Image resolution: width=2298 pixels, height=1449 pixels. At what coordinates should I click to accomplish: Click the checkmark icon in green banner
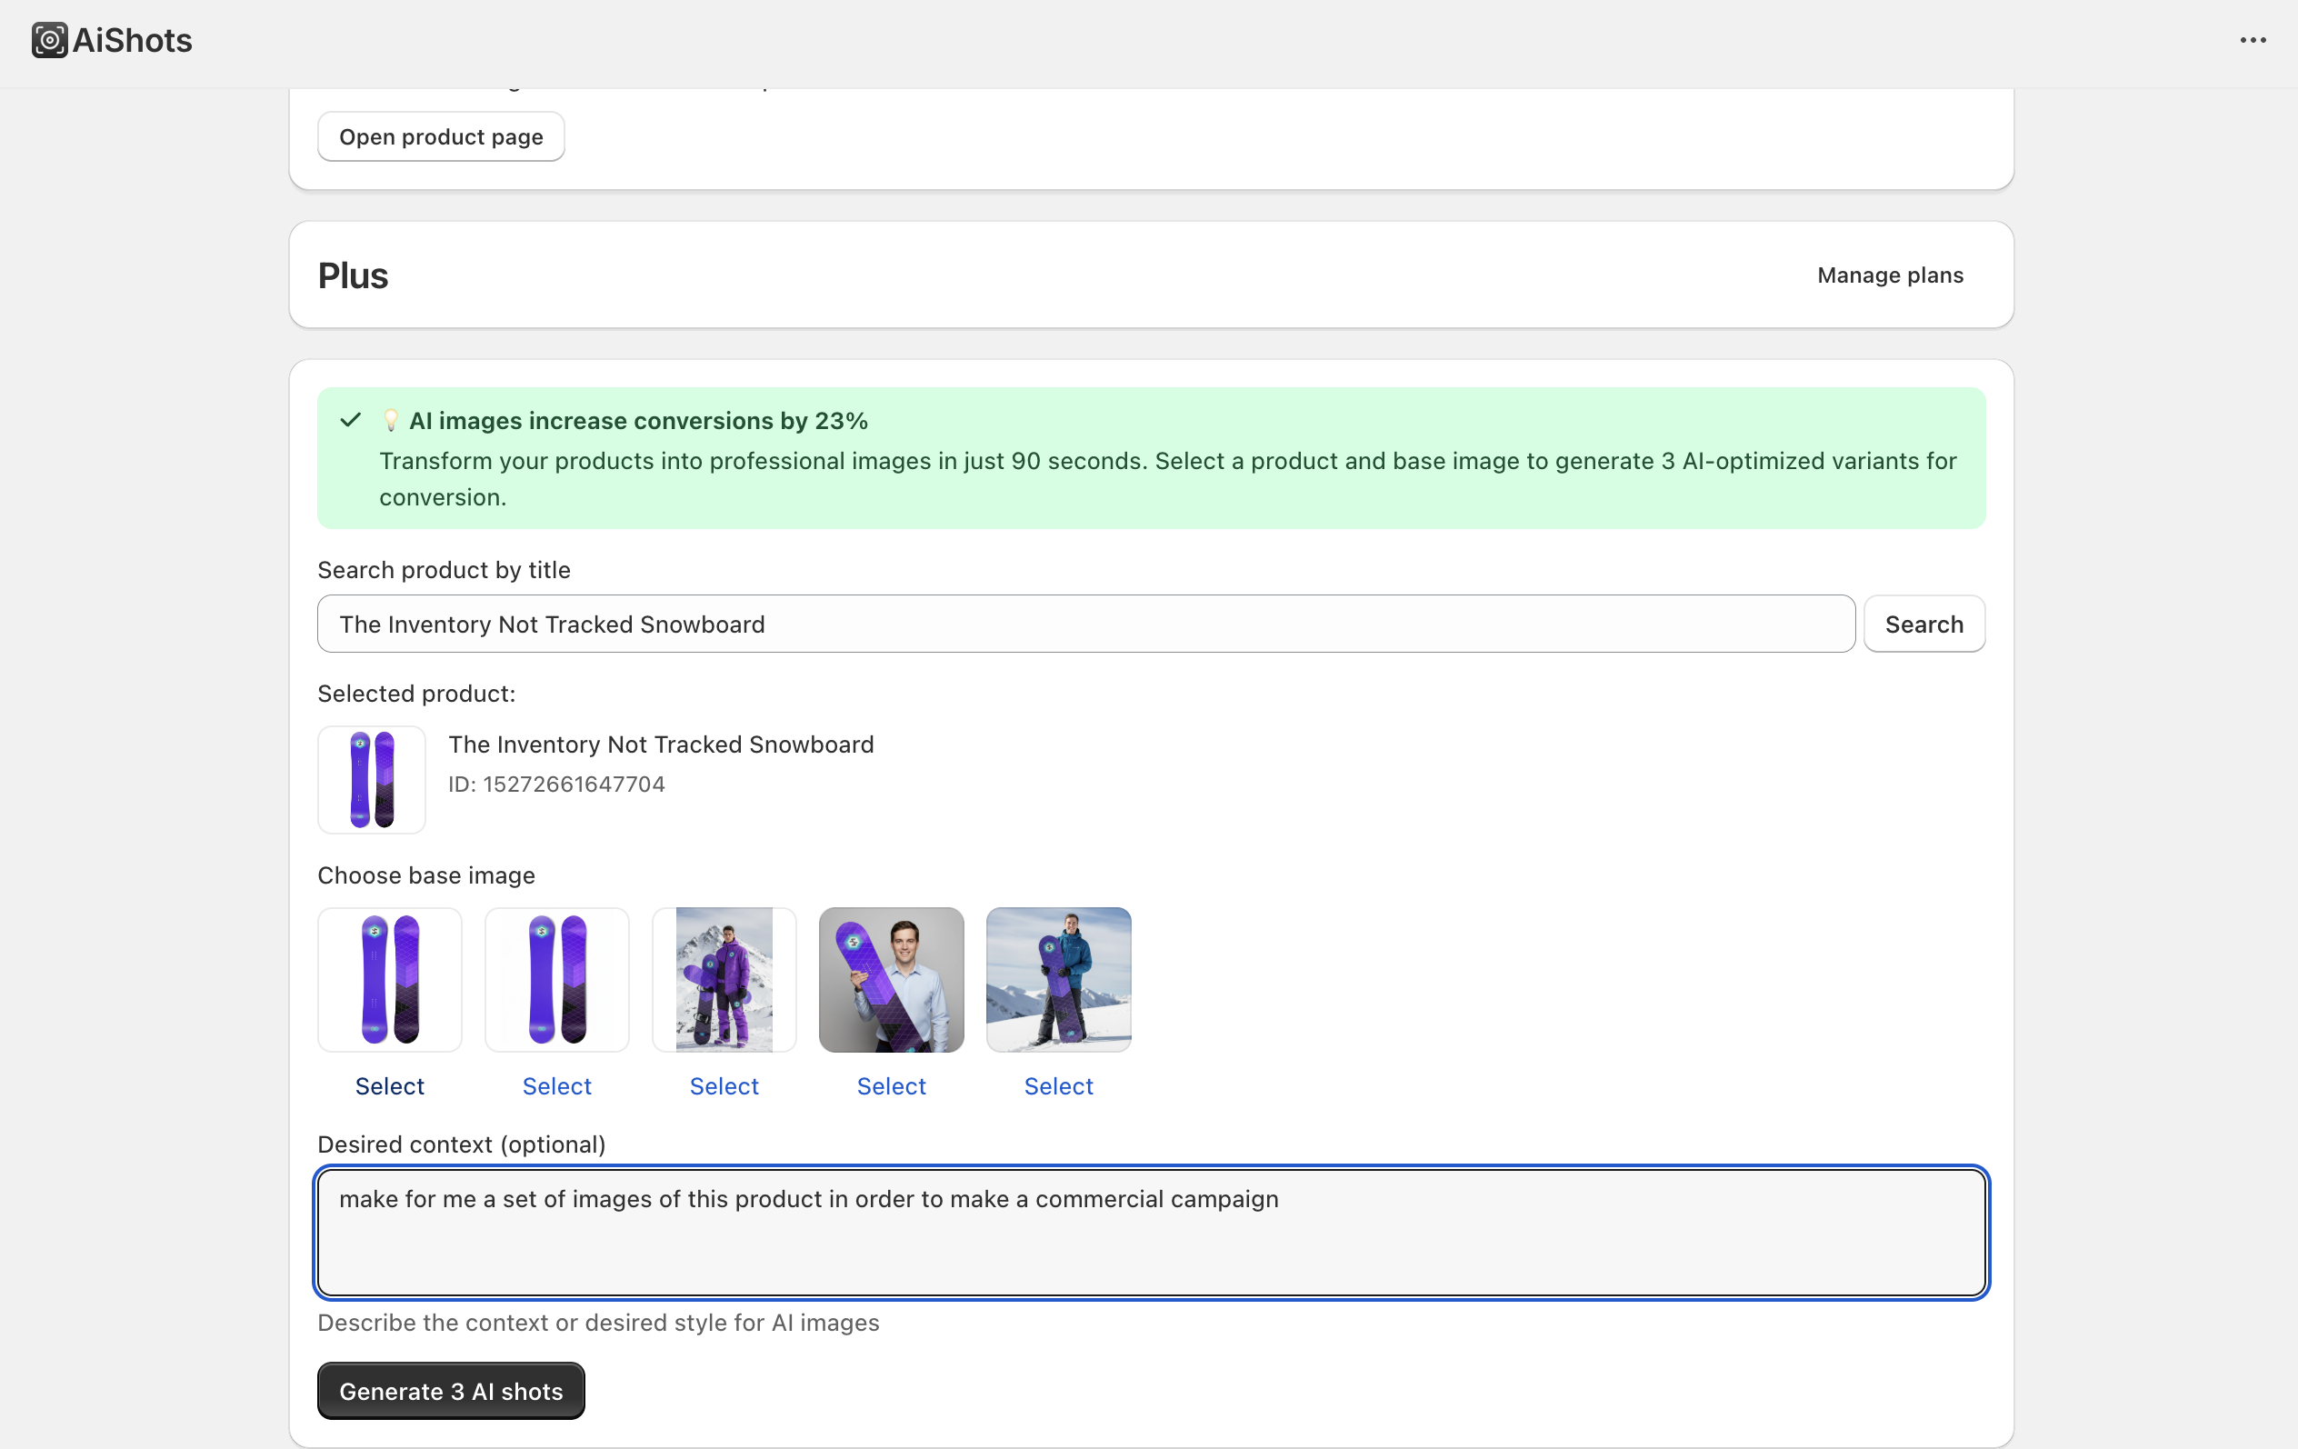pyautogui.click(x=350, y=420)
